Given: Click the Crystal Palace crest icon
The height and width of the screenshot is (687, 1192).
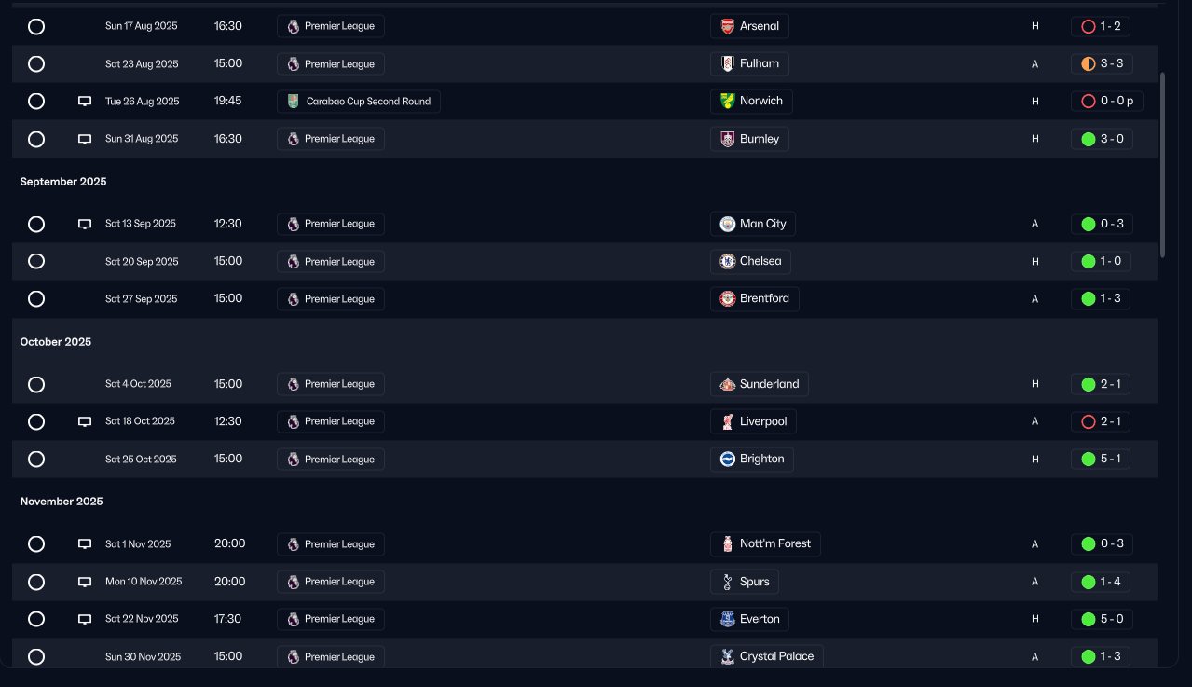Looking at the screenshot, I should (x=728, y=656).
